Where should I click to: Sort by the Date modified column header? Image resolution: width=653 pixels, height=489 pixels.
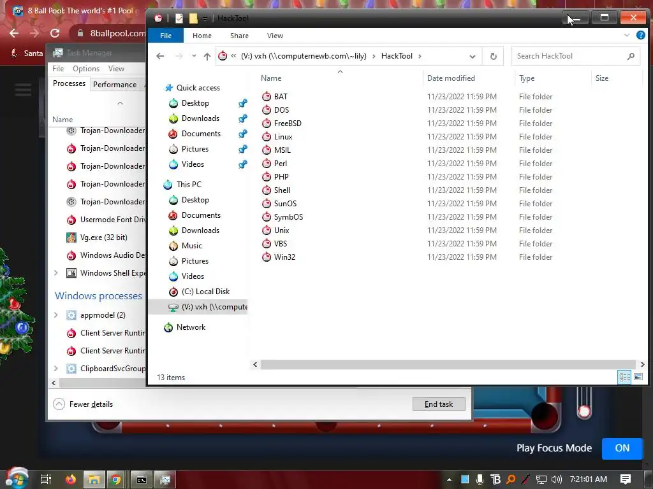pyautogui.click(x=451, y=78)
